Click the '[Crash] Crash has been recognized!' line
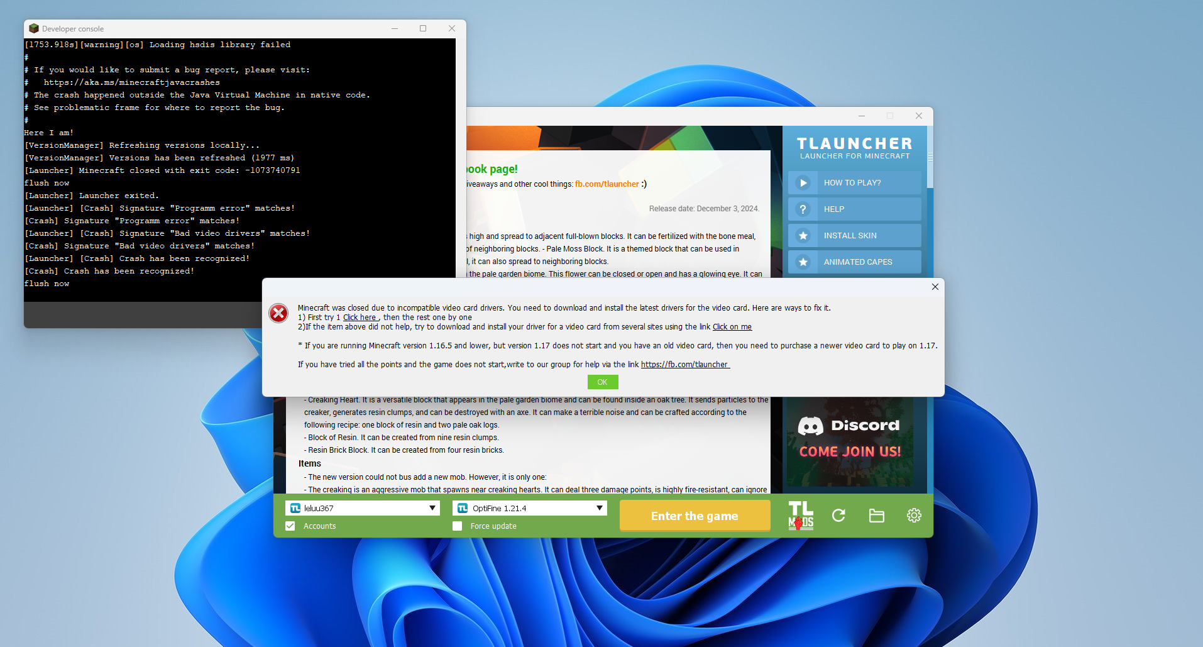 pyautogui.click(x=109, y=271)
